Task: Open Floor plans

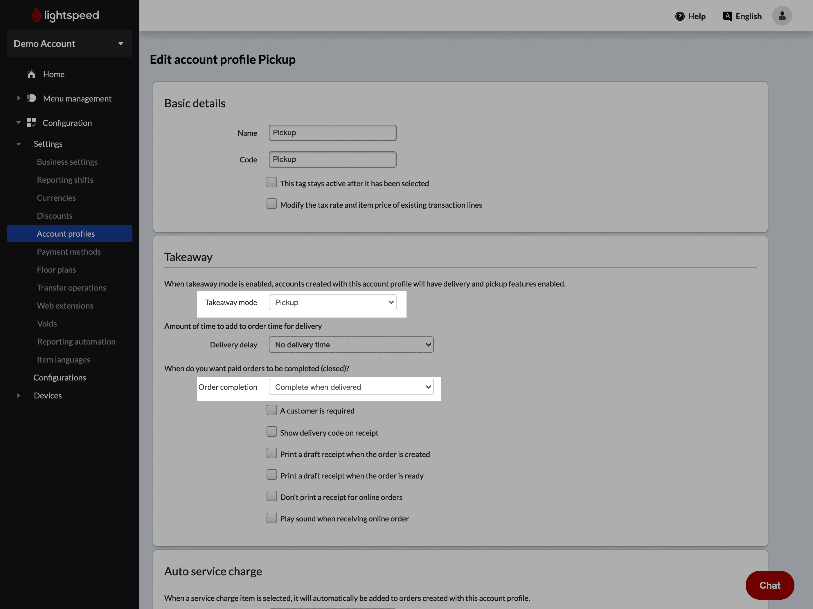Action: (57, 270)
